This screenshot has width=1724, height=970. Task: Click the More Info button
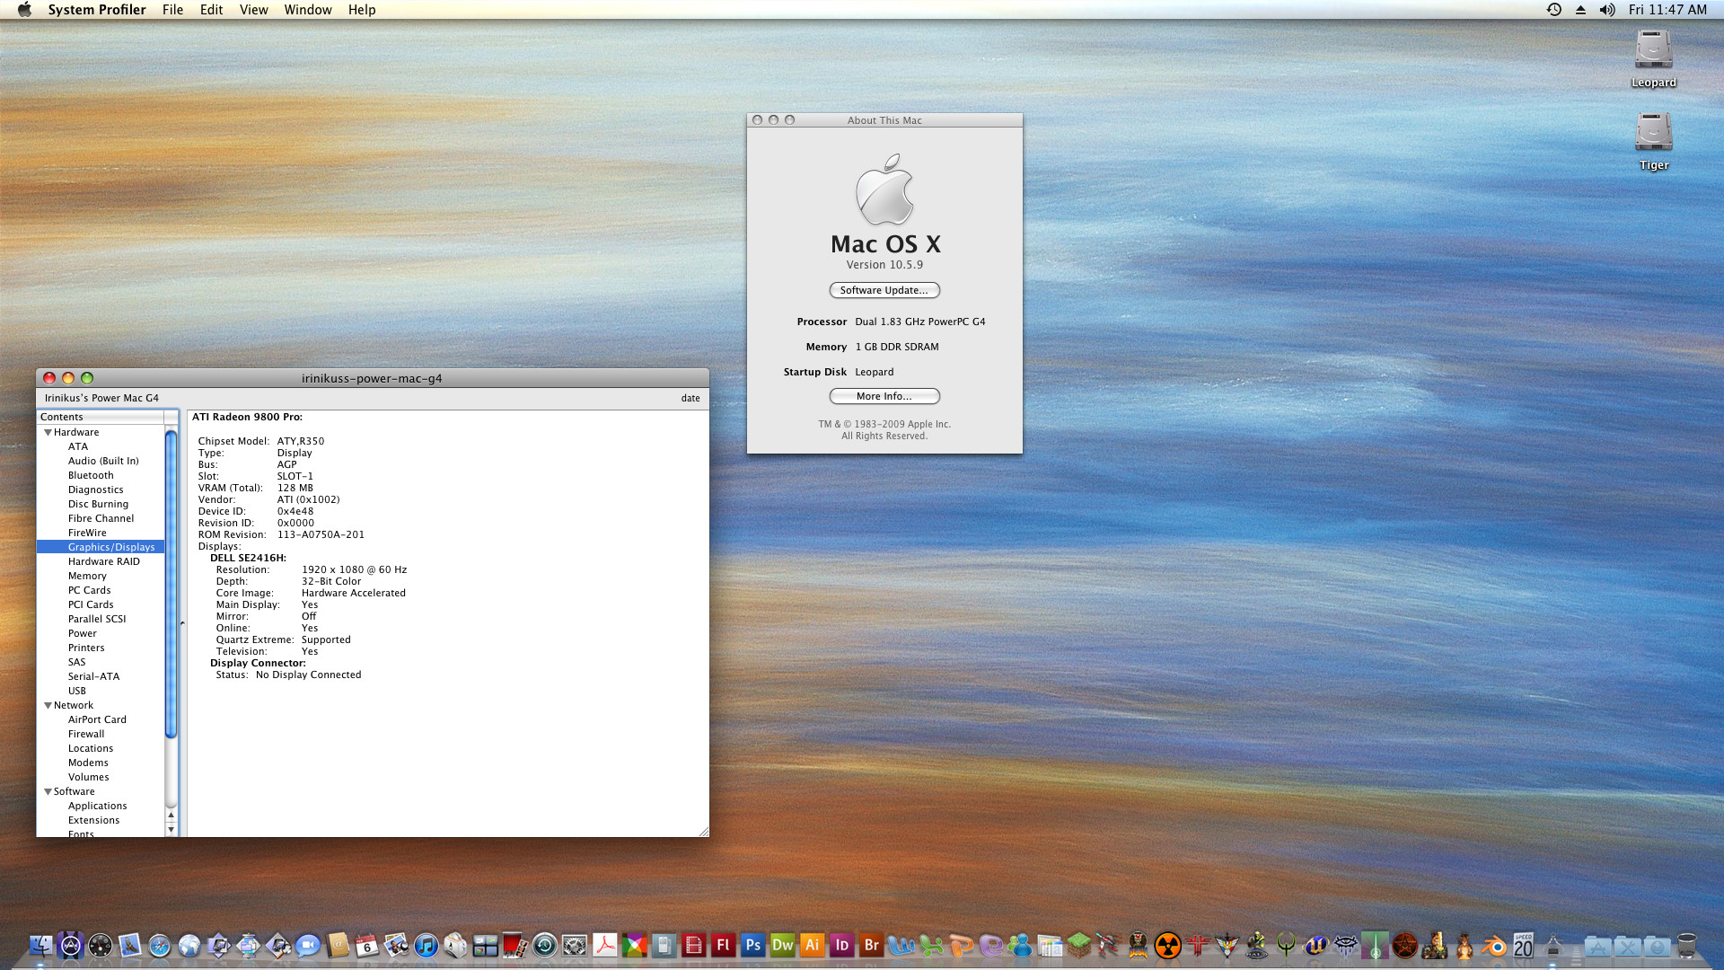pyautogui.click(x=884, y=396)
